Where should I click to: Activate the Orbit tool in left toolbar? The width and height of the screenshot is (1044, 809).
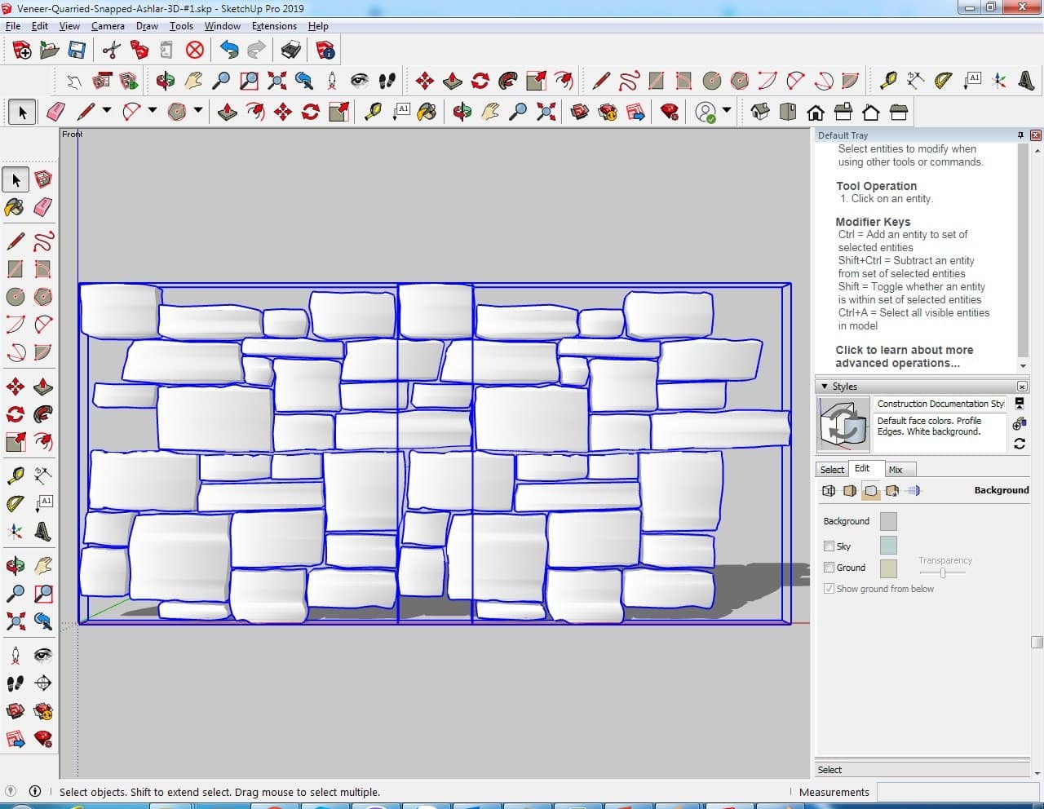[x=15, y=565]
